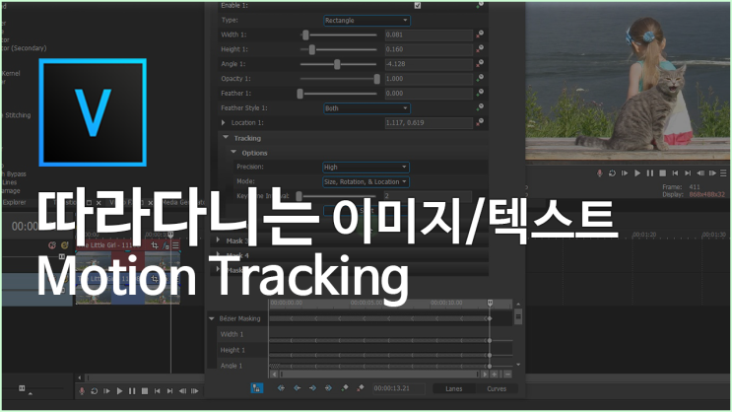732x412 pixels.
Task: Open the Precision dropdown showing High
Action: point(366,168)
